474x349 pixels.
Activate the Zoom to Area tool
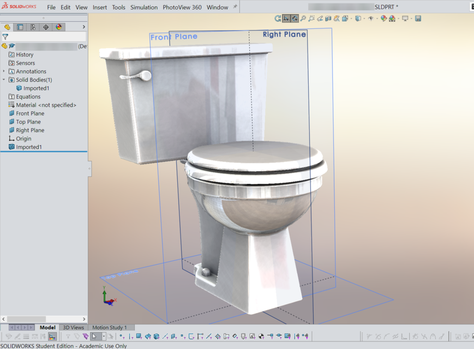(311, 19)
